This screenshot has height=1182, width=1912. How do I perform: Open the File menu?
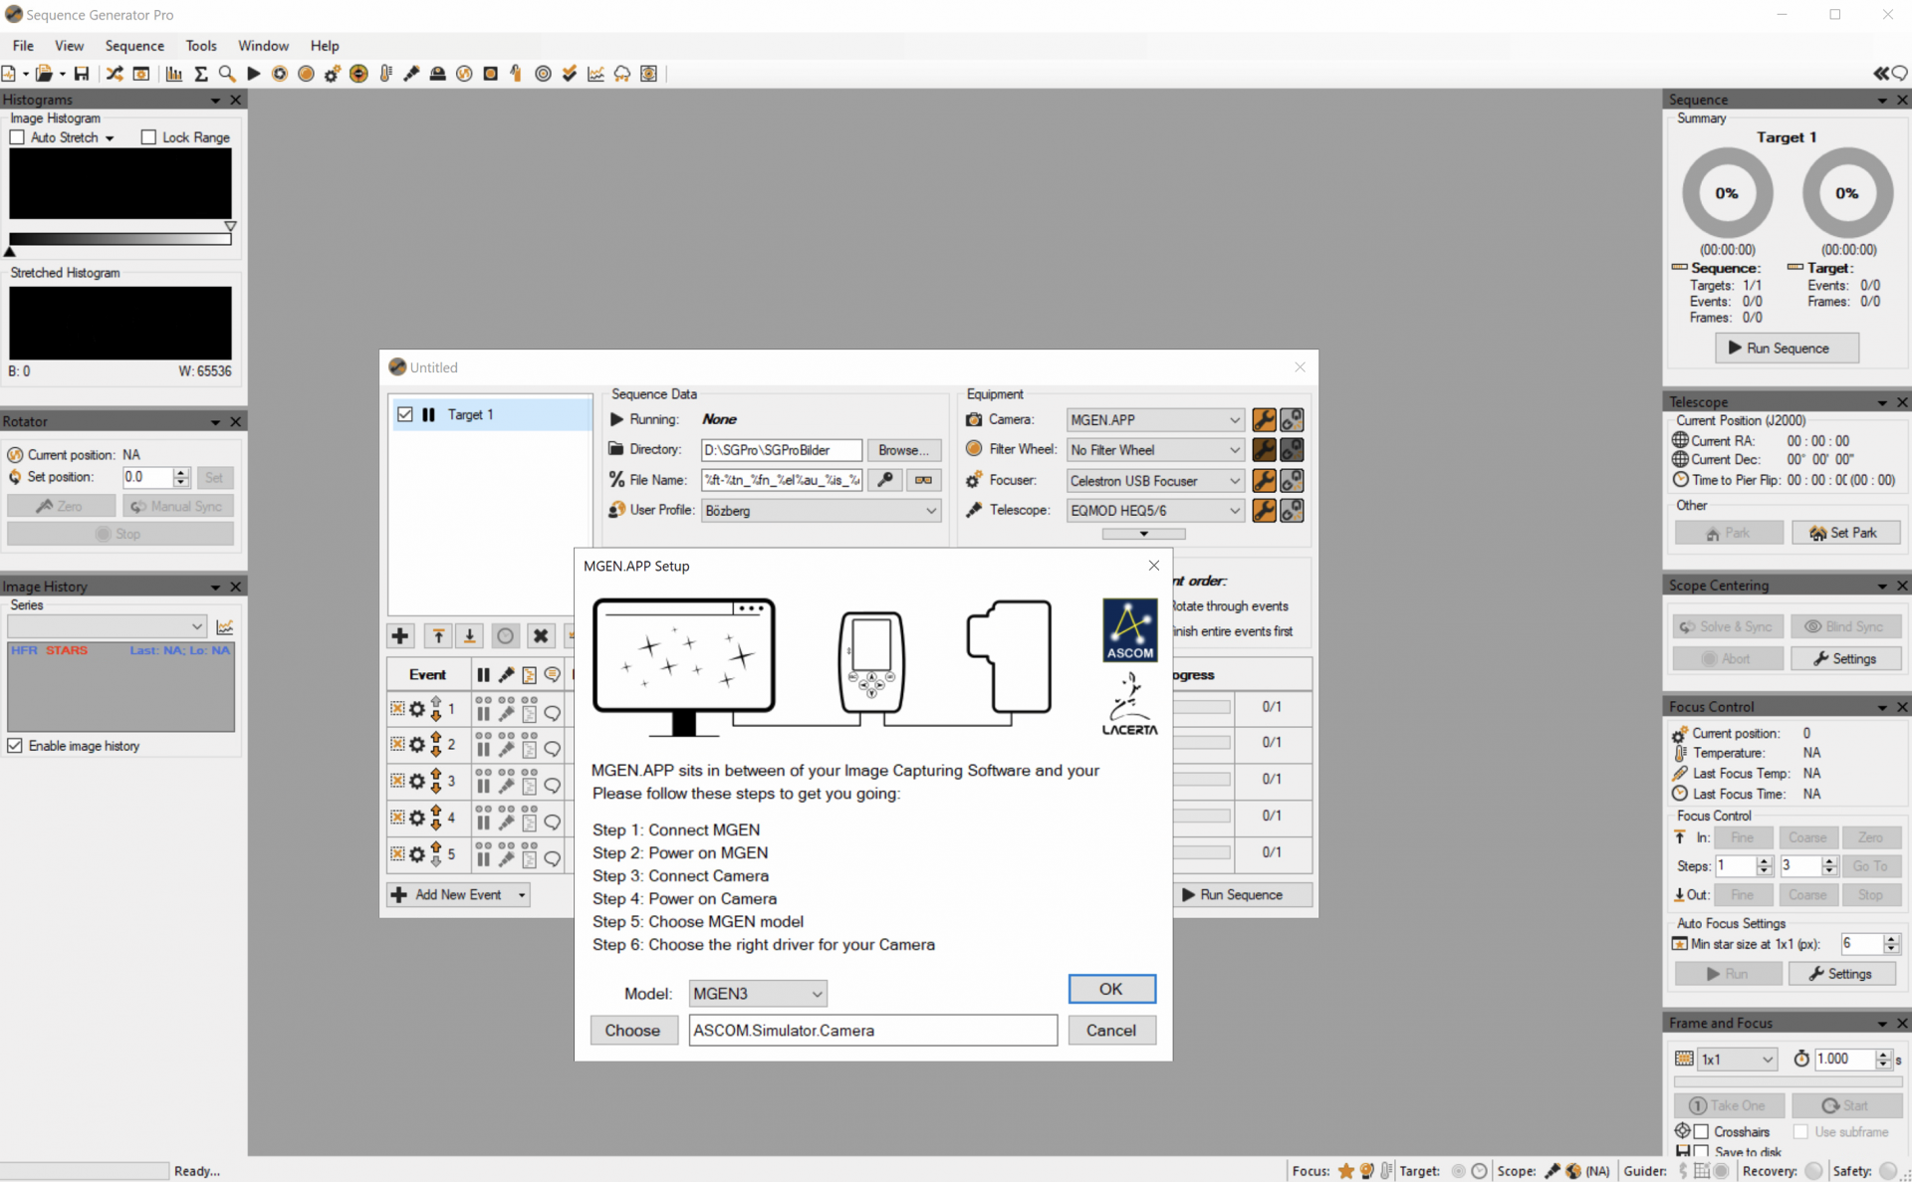point(23,46)
